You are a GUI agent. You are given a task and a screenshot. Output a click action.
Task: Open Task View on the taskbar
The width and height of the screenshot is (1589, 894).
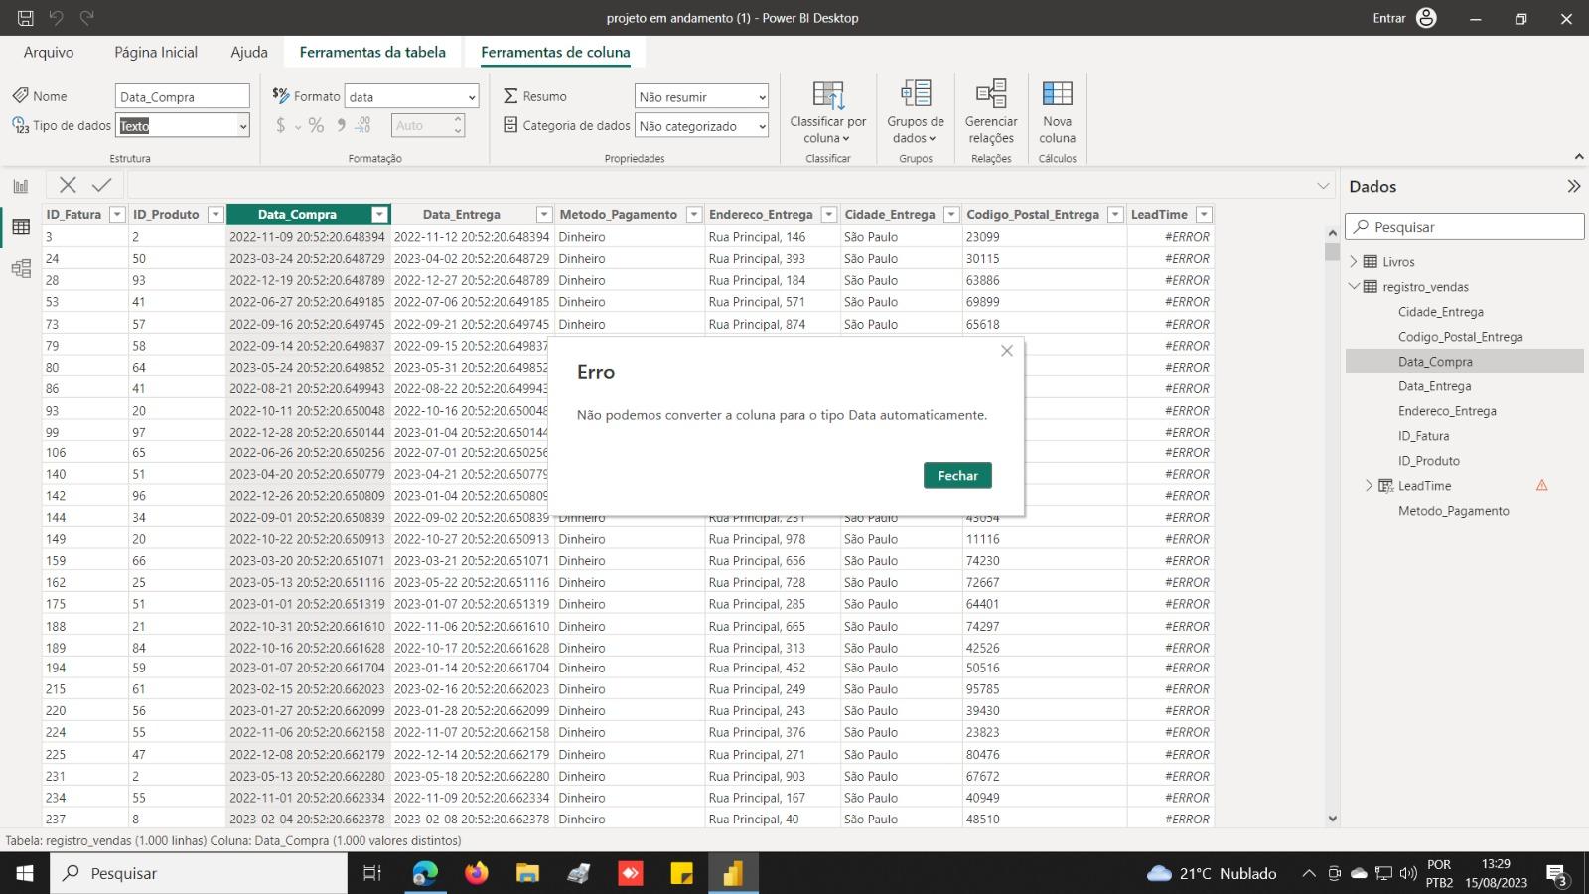[372, 873]
